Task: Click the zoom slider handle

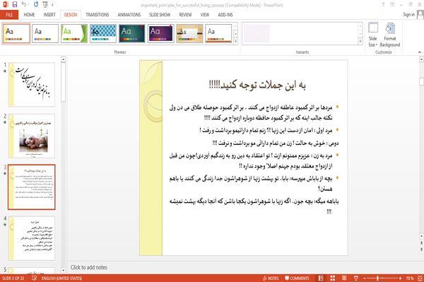Action: (x=377, y=278)
